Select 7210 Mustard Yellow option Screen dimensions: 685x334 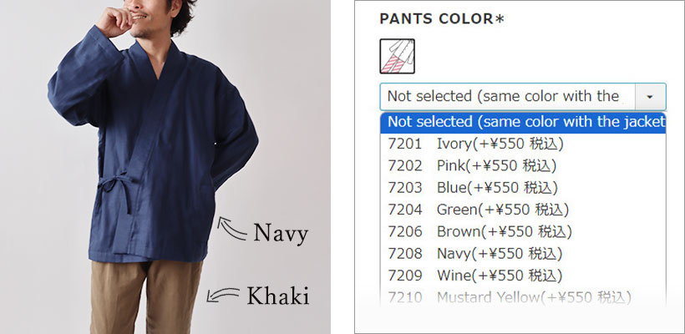510,296
